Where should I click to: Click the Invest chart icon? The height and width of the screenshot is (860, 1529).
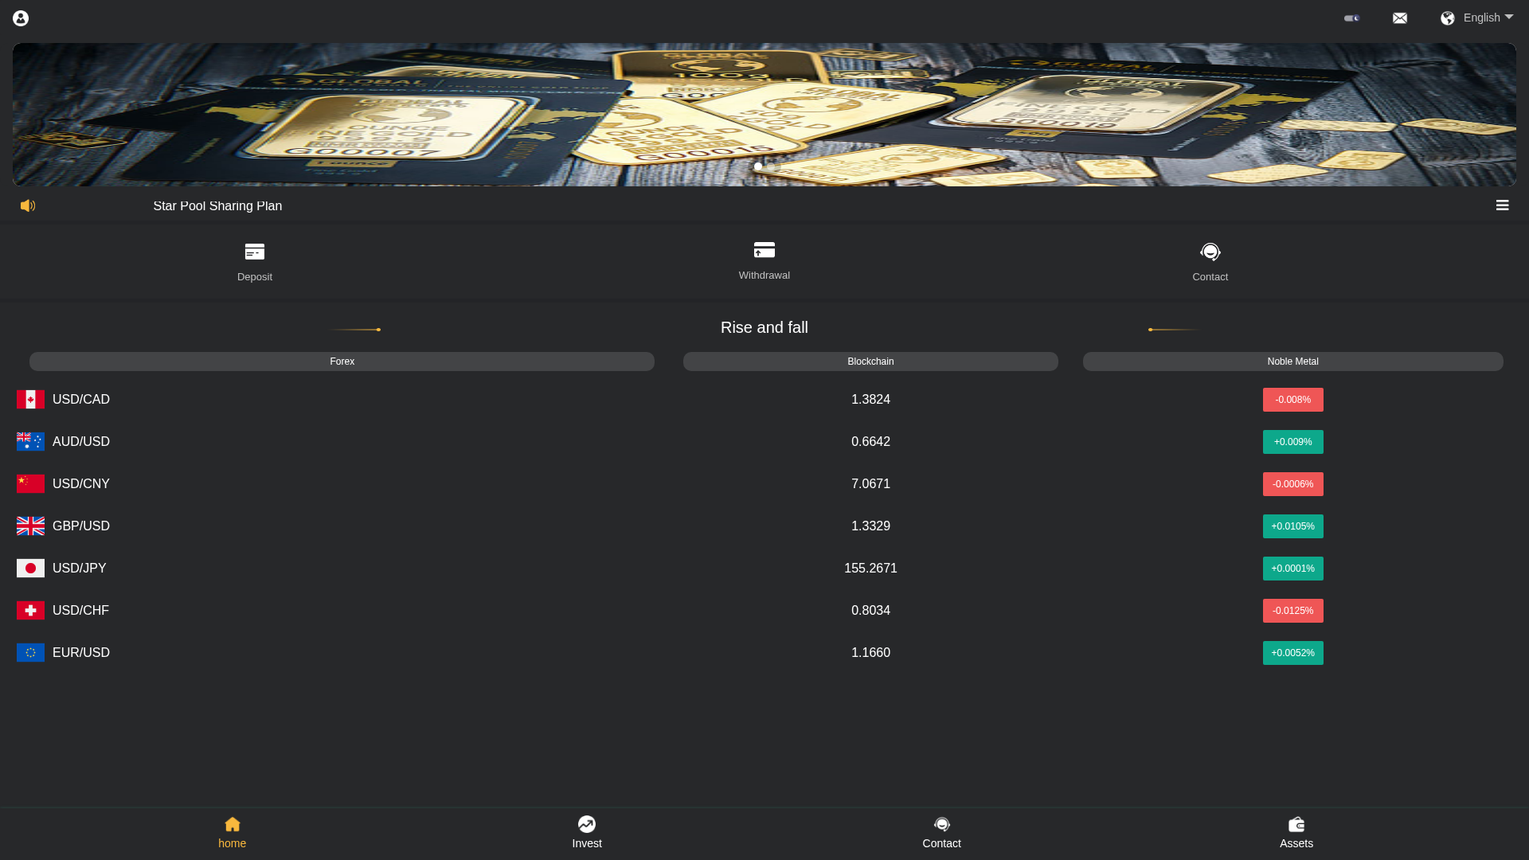[587, 824]
